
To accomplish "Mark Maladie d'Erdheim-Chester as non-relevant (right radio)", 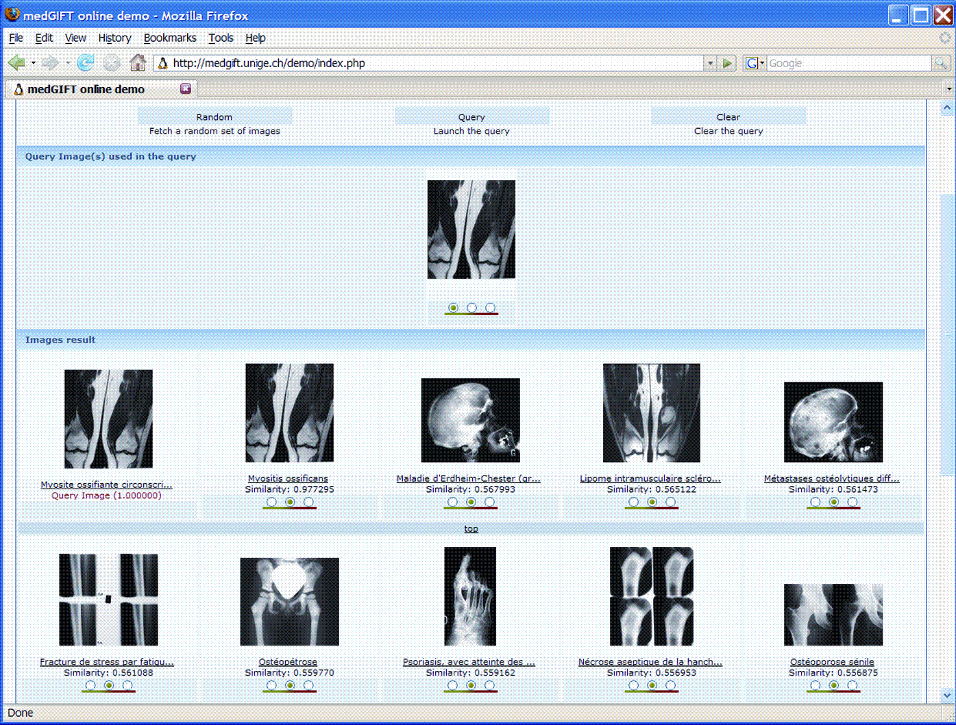I will (489, 502).
